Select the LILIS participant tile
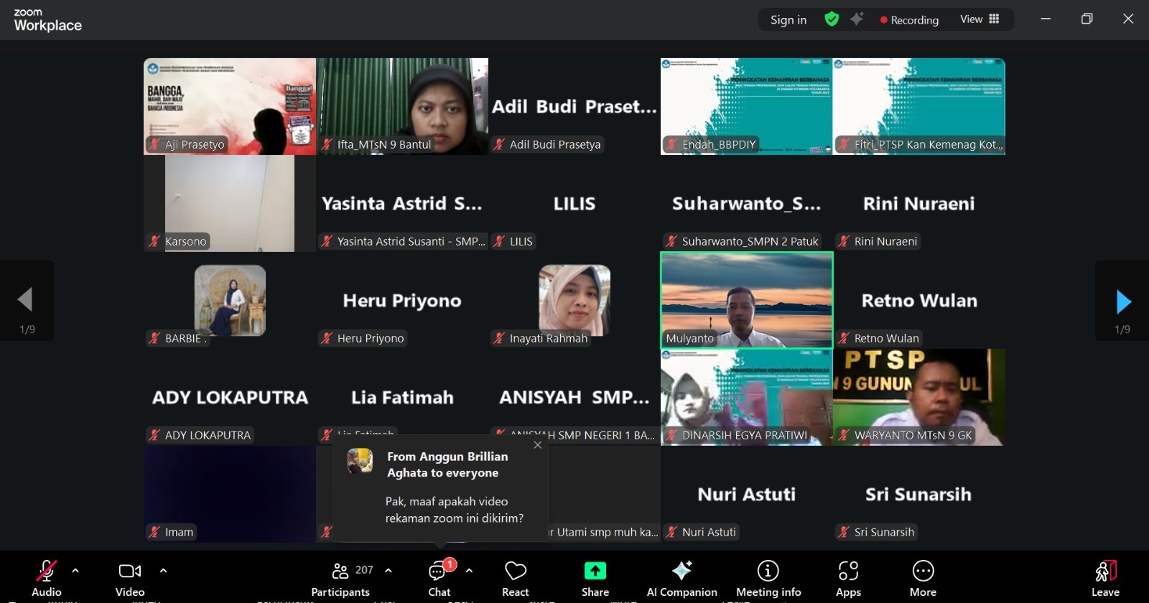The image size is (1149, 603). 574,203
